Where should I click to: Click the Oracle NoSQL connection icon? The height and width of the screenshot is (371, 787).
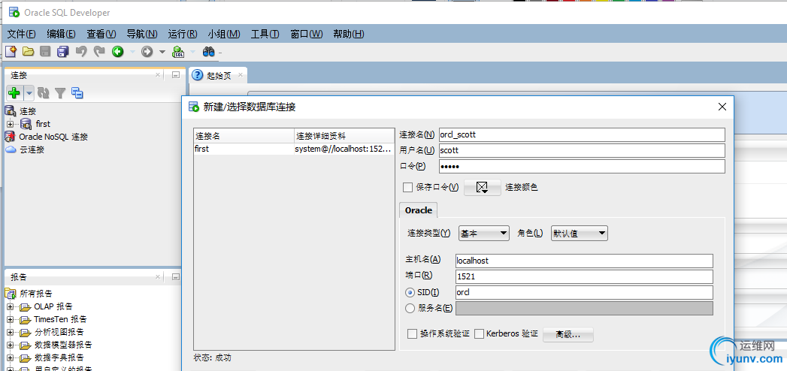tap(10, 137)
